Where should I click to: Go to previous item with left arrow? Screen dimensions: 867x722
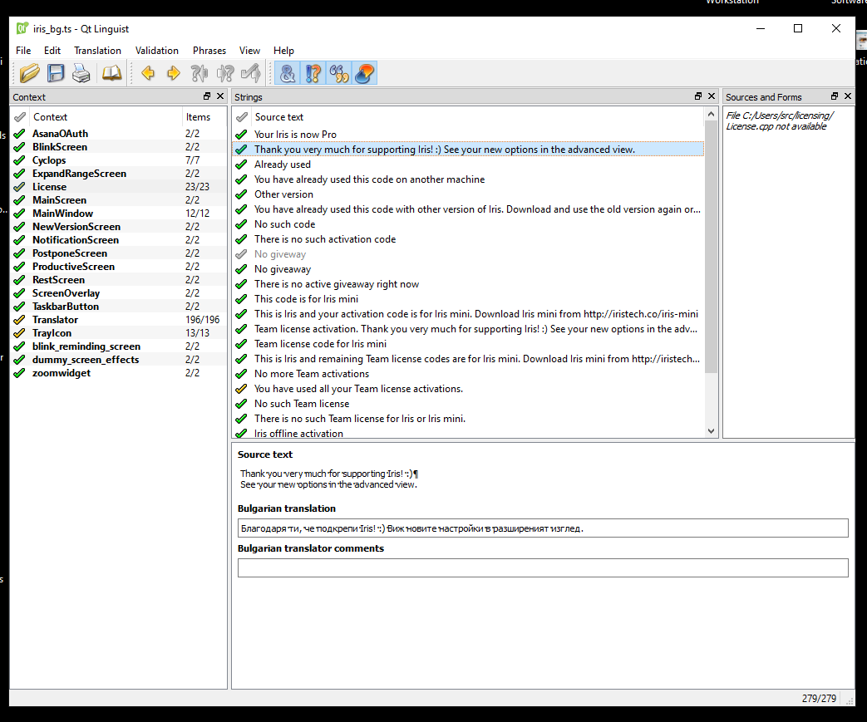click(148, 73)
